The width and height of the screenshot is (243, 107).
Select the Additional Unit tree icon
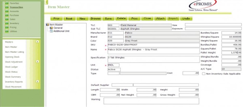[x=51, y=31]
